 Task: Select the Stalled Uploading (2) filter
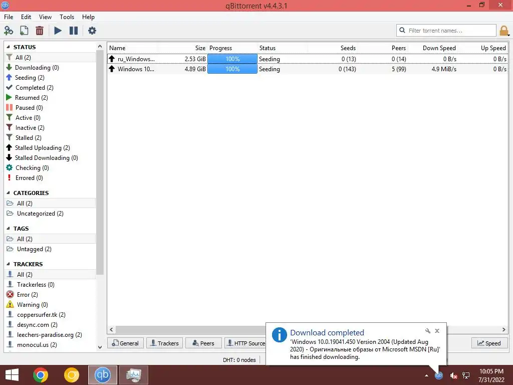pos(51,148)
